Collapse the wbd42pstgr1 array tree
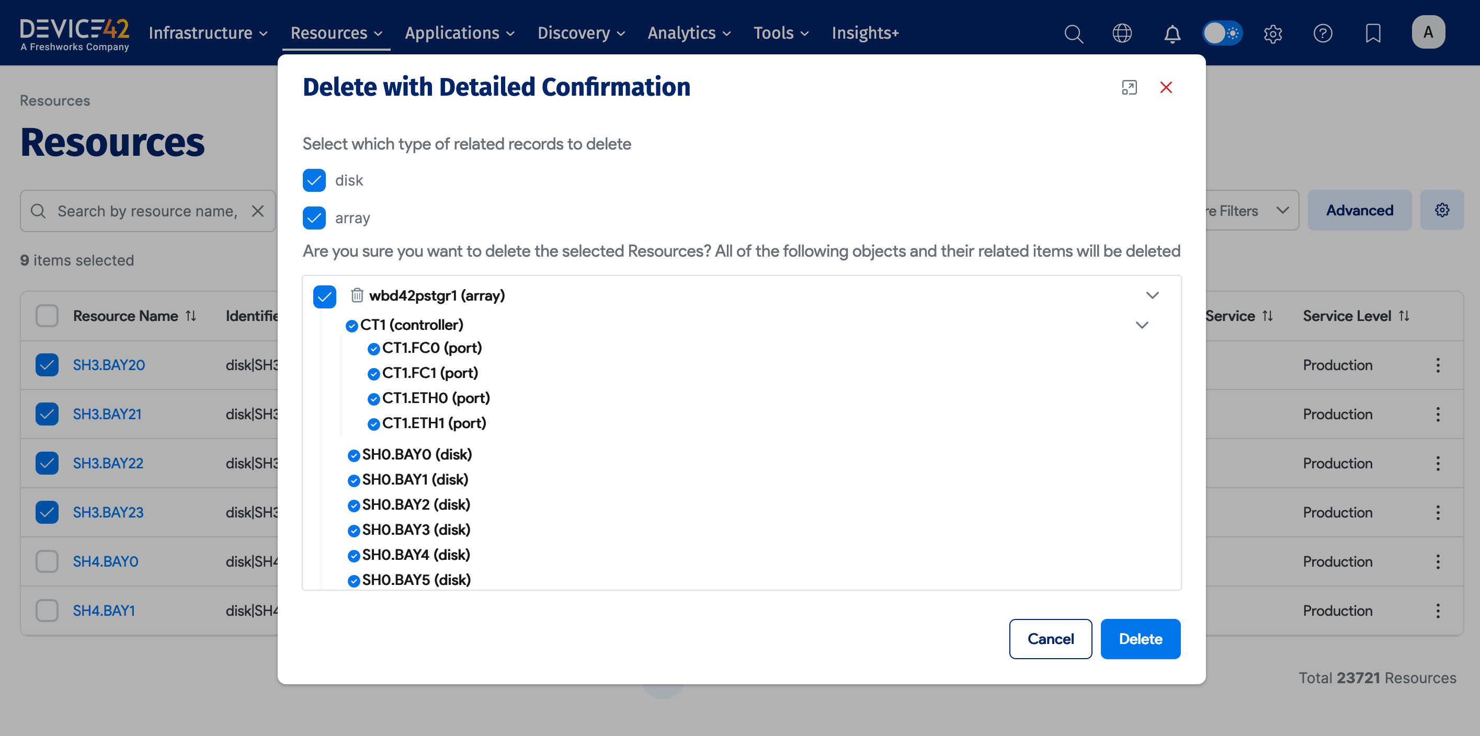The image size is (1480, 736). coord(1152,295)
